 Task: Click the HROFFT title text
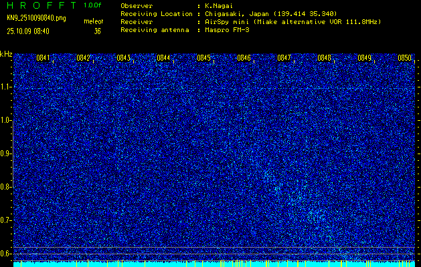(x=39, y=5)
